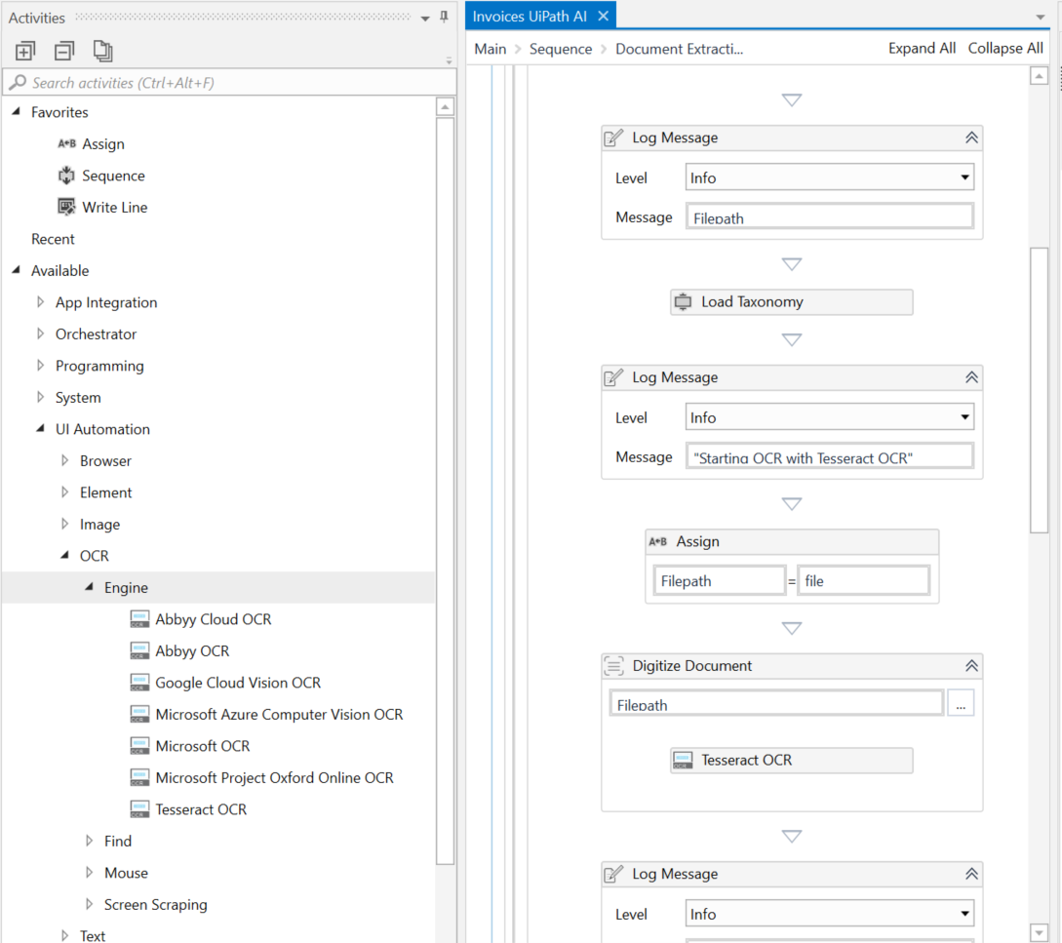Click the Search activities field
This screenshot has width=1062, height=943.
click(230, 83)
